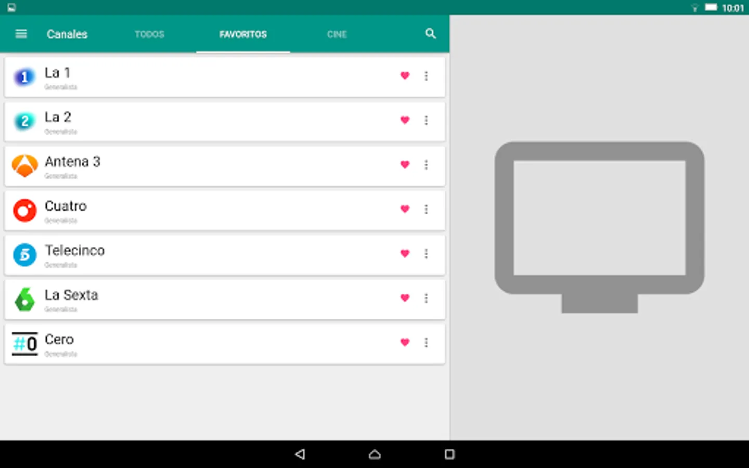Show more options for Antena 3
Image resolution: width=749 pixels, height=468 pixels.
pyautogui.click(x=426, y=165)
